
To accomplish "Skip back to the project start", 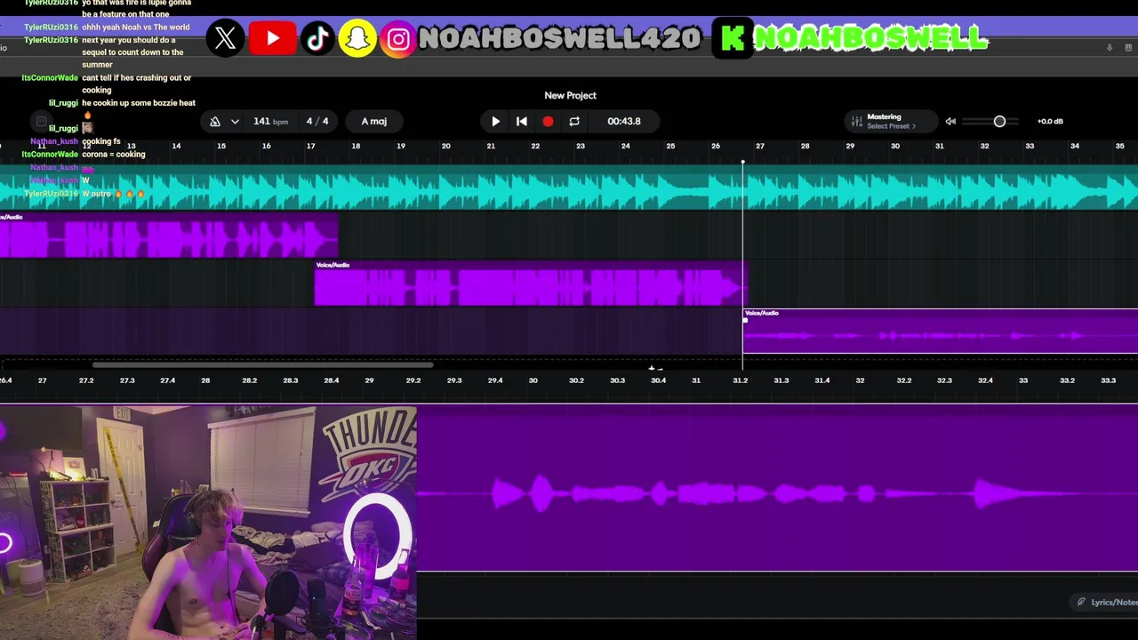I will point(522,121).
